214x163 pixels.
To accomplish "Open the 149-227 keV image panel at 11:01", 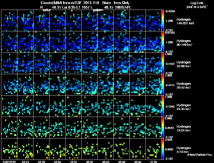I will pos(154,21).
